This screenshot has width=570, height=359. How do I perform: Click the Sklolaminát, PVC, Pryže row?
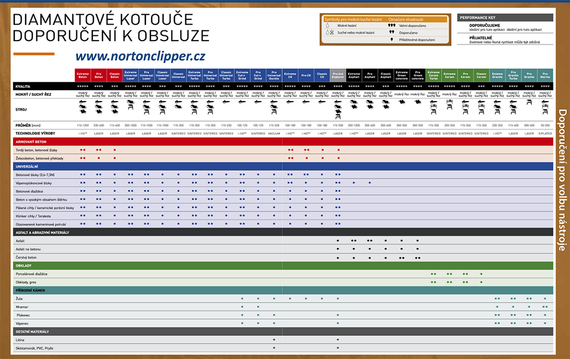coord(283,348)
